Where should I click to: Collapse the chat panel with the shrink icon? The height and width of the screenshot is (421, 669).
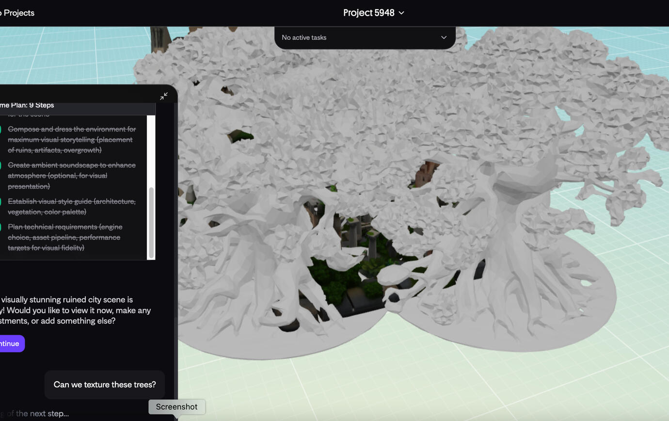[x=164, y=96]
